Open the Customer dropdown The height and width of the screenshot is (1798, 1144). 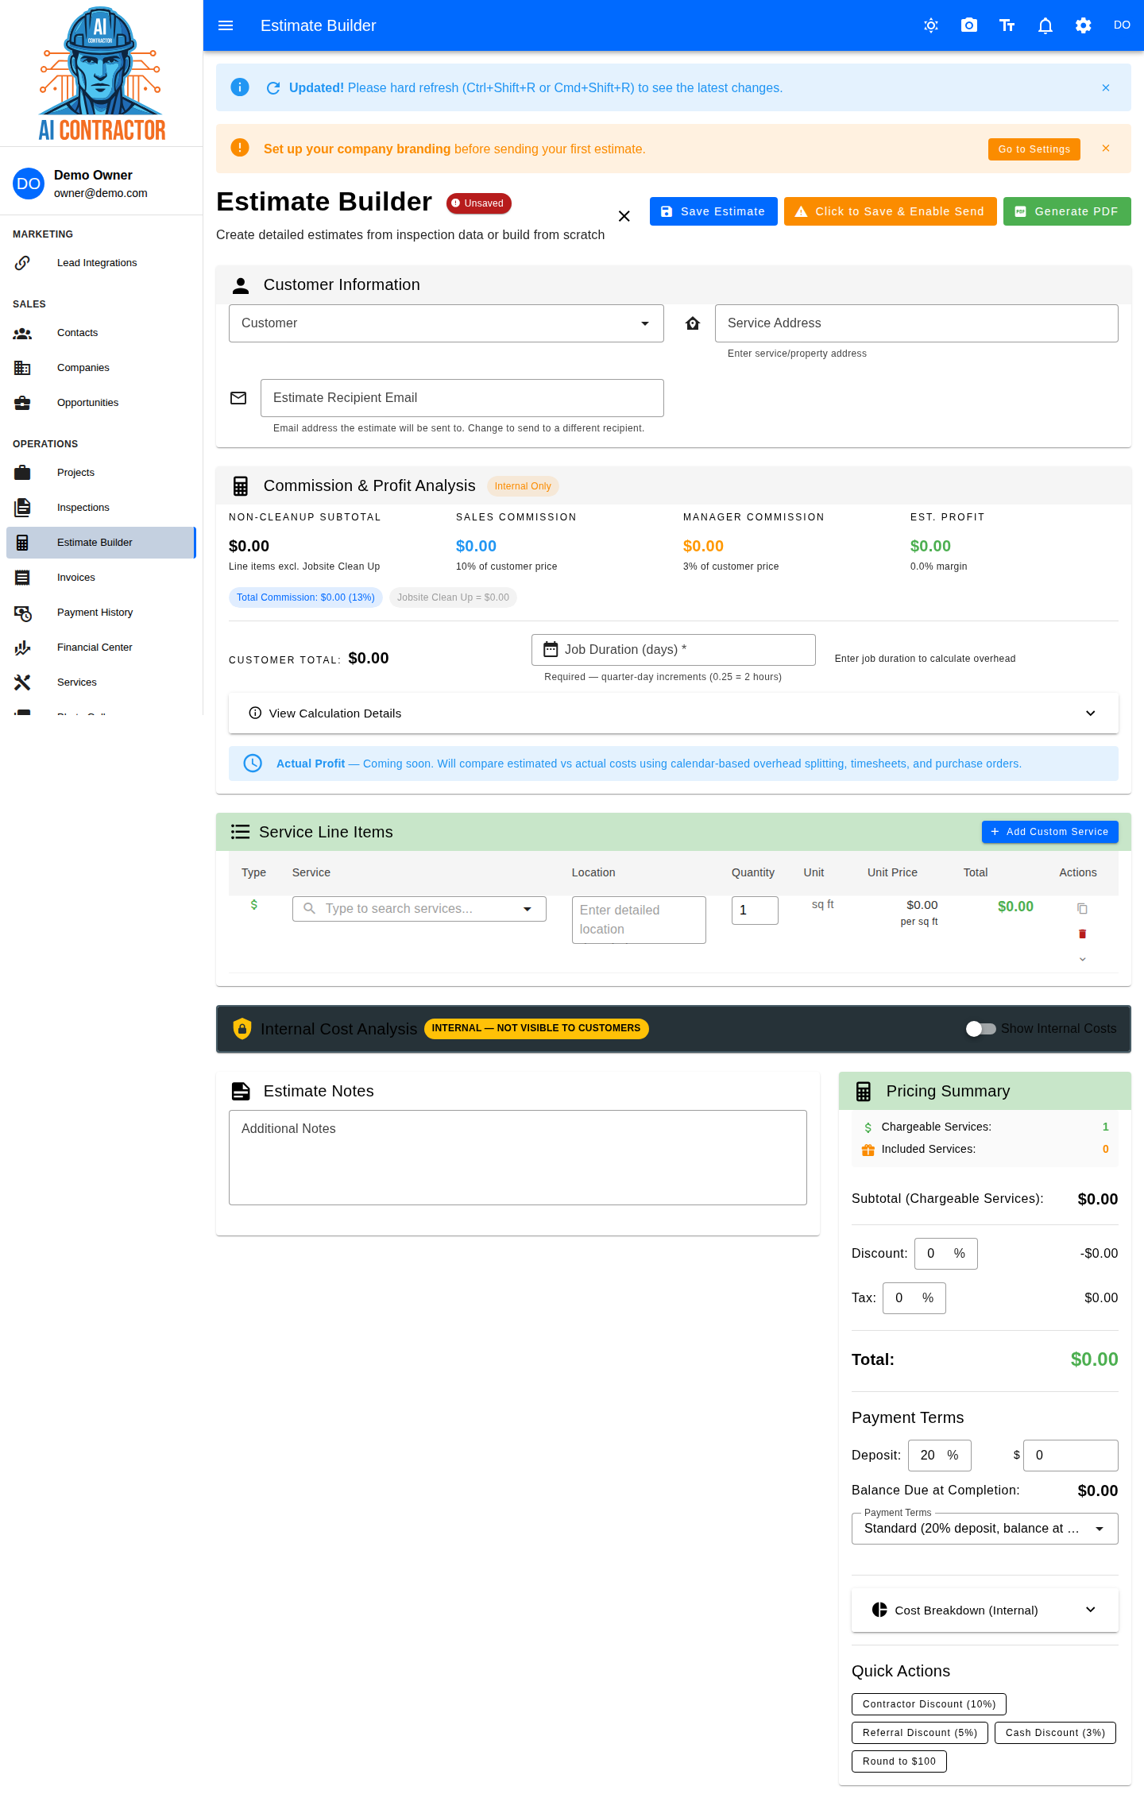(x=446, y=323)
